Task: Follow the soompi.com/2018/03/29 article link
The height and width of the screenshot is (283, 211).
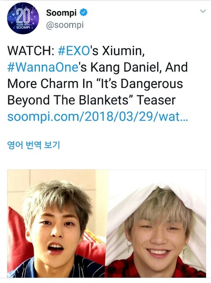Action: (x=98, y=117)
